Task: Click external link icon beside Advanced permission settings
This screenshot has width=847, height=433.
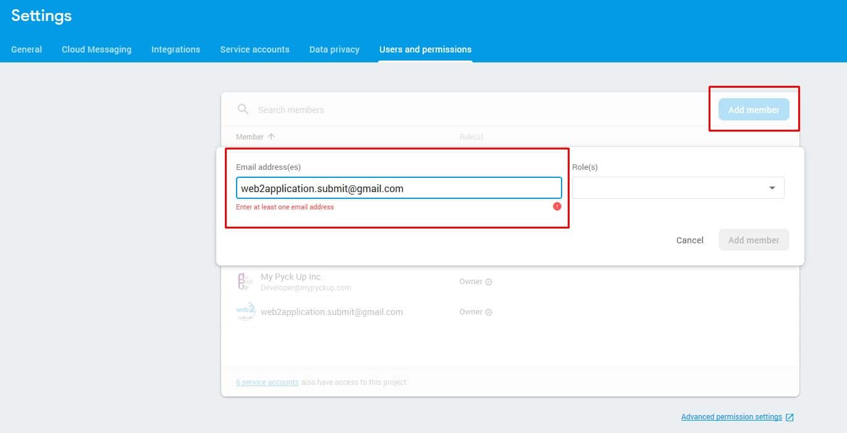Action: point(790,418)
